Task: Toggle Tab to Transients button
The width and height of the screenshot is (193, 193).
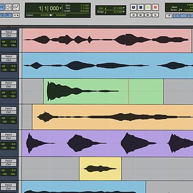Action: [16, 15]
